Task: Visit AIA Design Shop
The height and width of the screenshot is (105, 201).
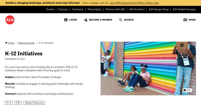Action: click(159, 9)
